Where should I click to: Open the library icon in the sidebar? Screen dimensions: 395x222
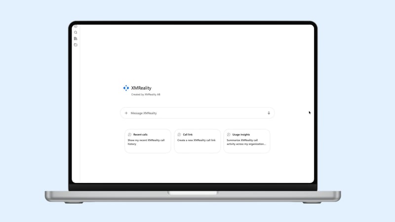coord(76,38)
